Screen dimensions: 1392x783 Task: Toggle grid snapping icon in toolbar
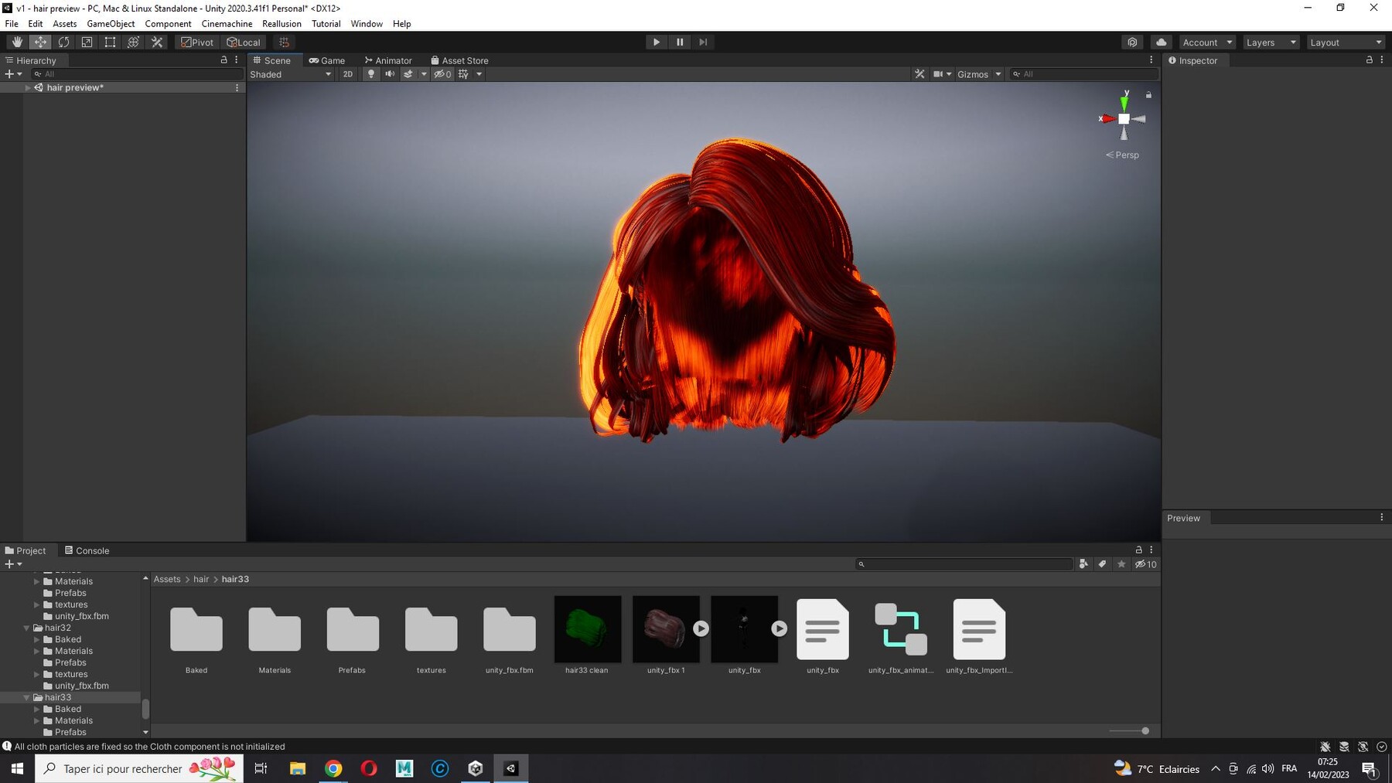[284, 43]
